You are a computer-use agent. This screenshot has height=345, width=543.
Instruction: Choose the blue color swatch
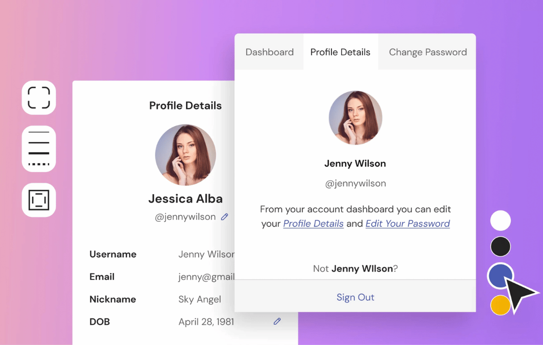[500, 276]
